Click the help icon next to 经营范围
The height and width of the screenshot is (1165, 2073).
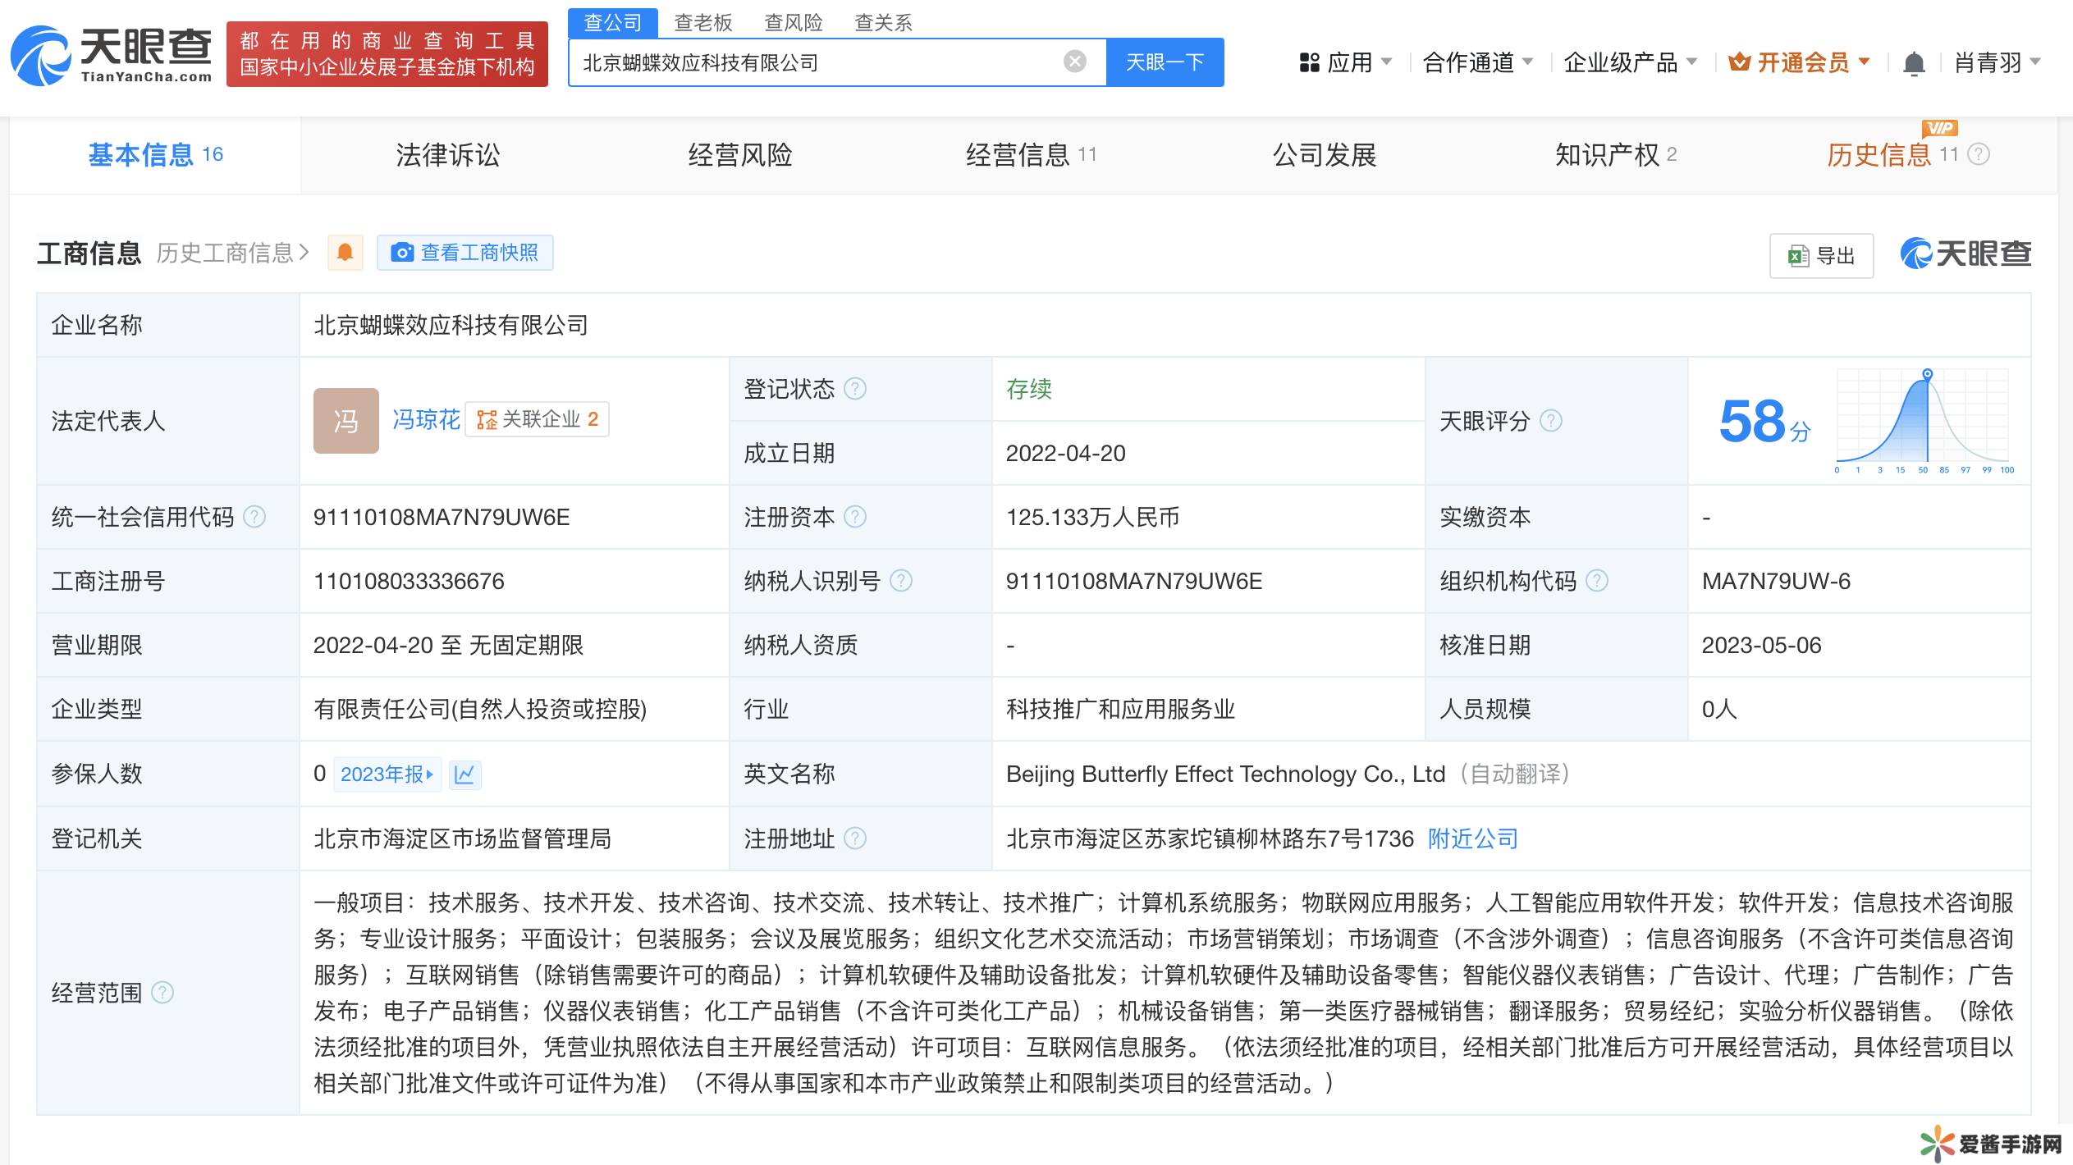click(x=163, y=993)
